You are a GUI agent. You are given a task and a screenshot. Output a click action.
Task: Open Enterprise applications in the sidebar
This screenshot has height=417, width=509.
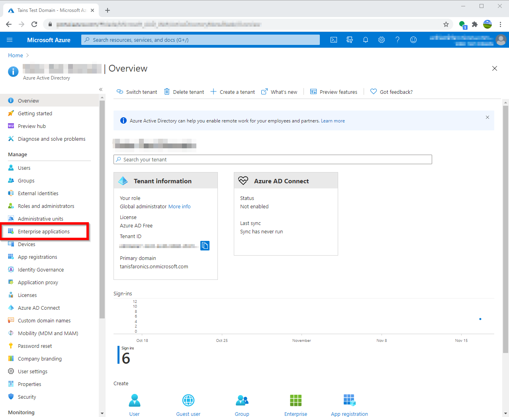pos(44,232)
